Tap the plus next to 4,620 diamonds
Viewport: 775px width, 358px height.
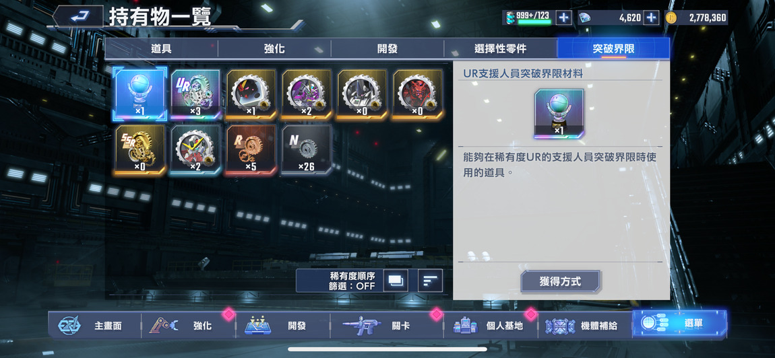tap(652, 17)
